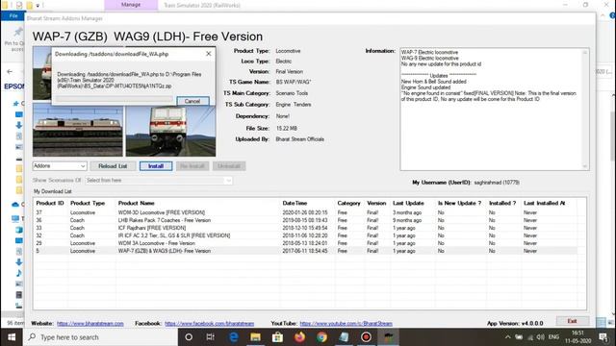
Task: Sort by Installed ? column header
Action: point(502,203)
